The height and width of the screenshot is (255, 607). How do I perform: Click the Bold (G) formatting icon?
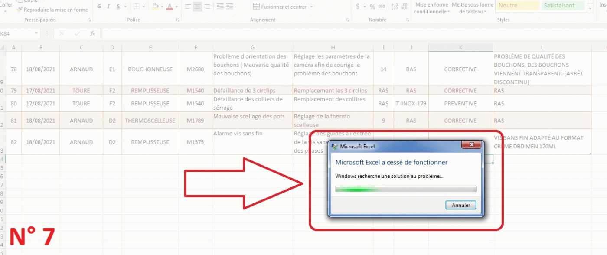click(x=99, y=7)
